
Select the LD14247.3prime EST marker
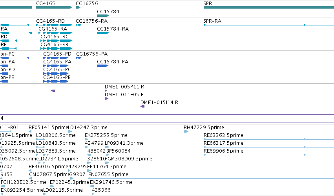pos(70,131)
